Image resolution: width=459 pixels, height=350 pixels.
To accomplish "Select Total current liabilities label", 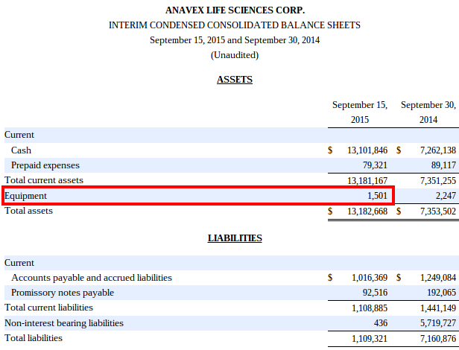I will [48, 308].
